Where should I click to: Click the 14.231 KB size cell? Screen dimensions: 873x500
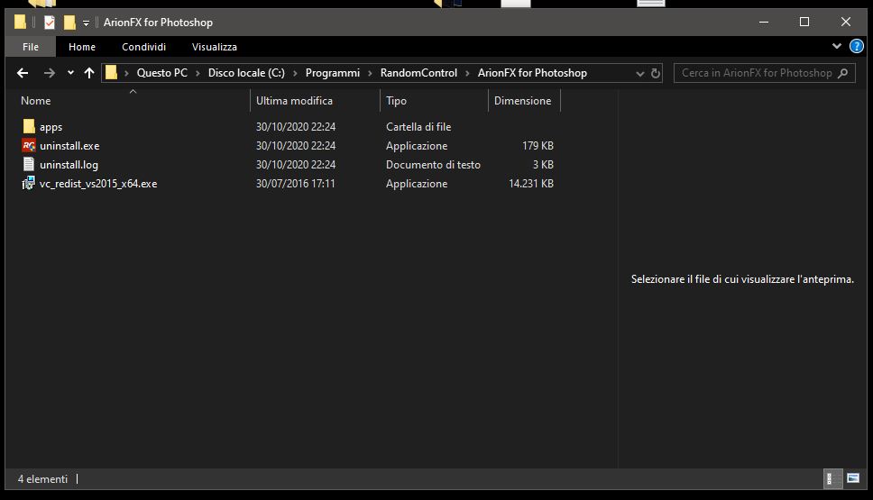click(530, 184)
